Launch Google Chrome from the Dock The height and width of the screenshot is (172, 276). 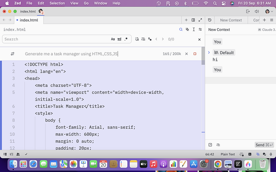[x=218, y=164]
